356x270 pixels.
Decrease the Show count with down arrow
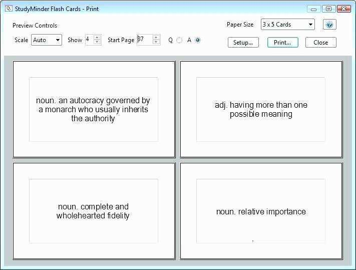97,43
